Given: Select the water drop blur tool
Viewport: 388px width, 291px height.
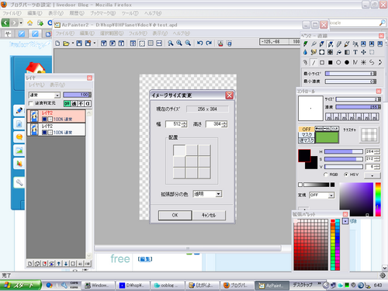Looking at the screenshot, I should 305,52.
